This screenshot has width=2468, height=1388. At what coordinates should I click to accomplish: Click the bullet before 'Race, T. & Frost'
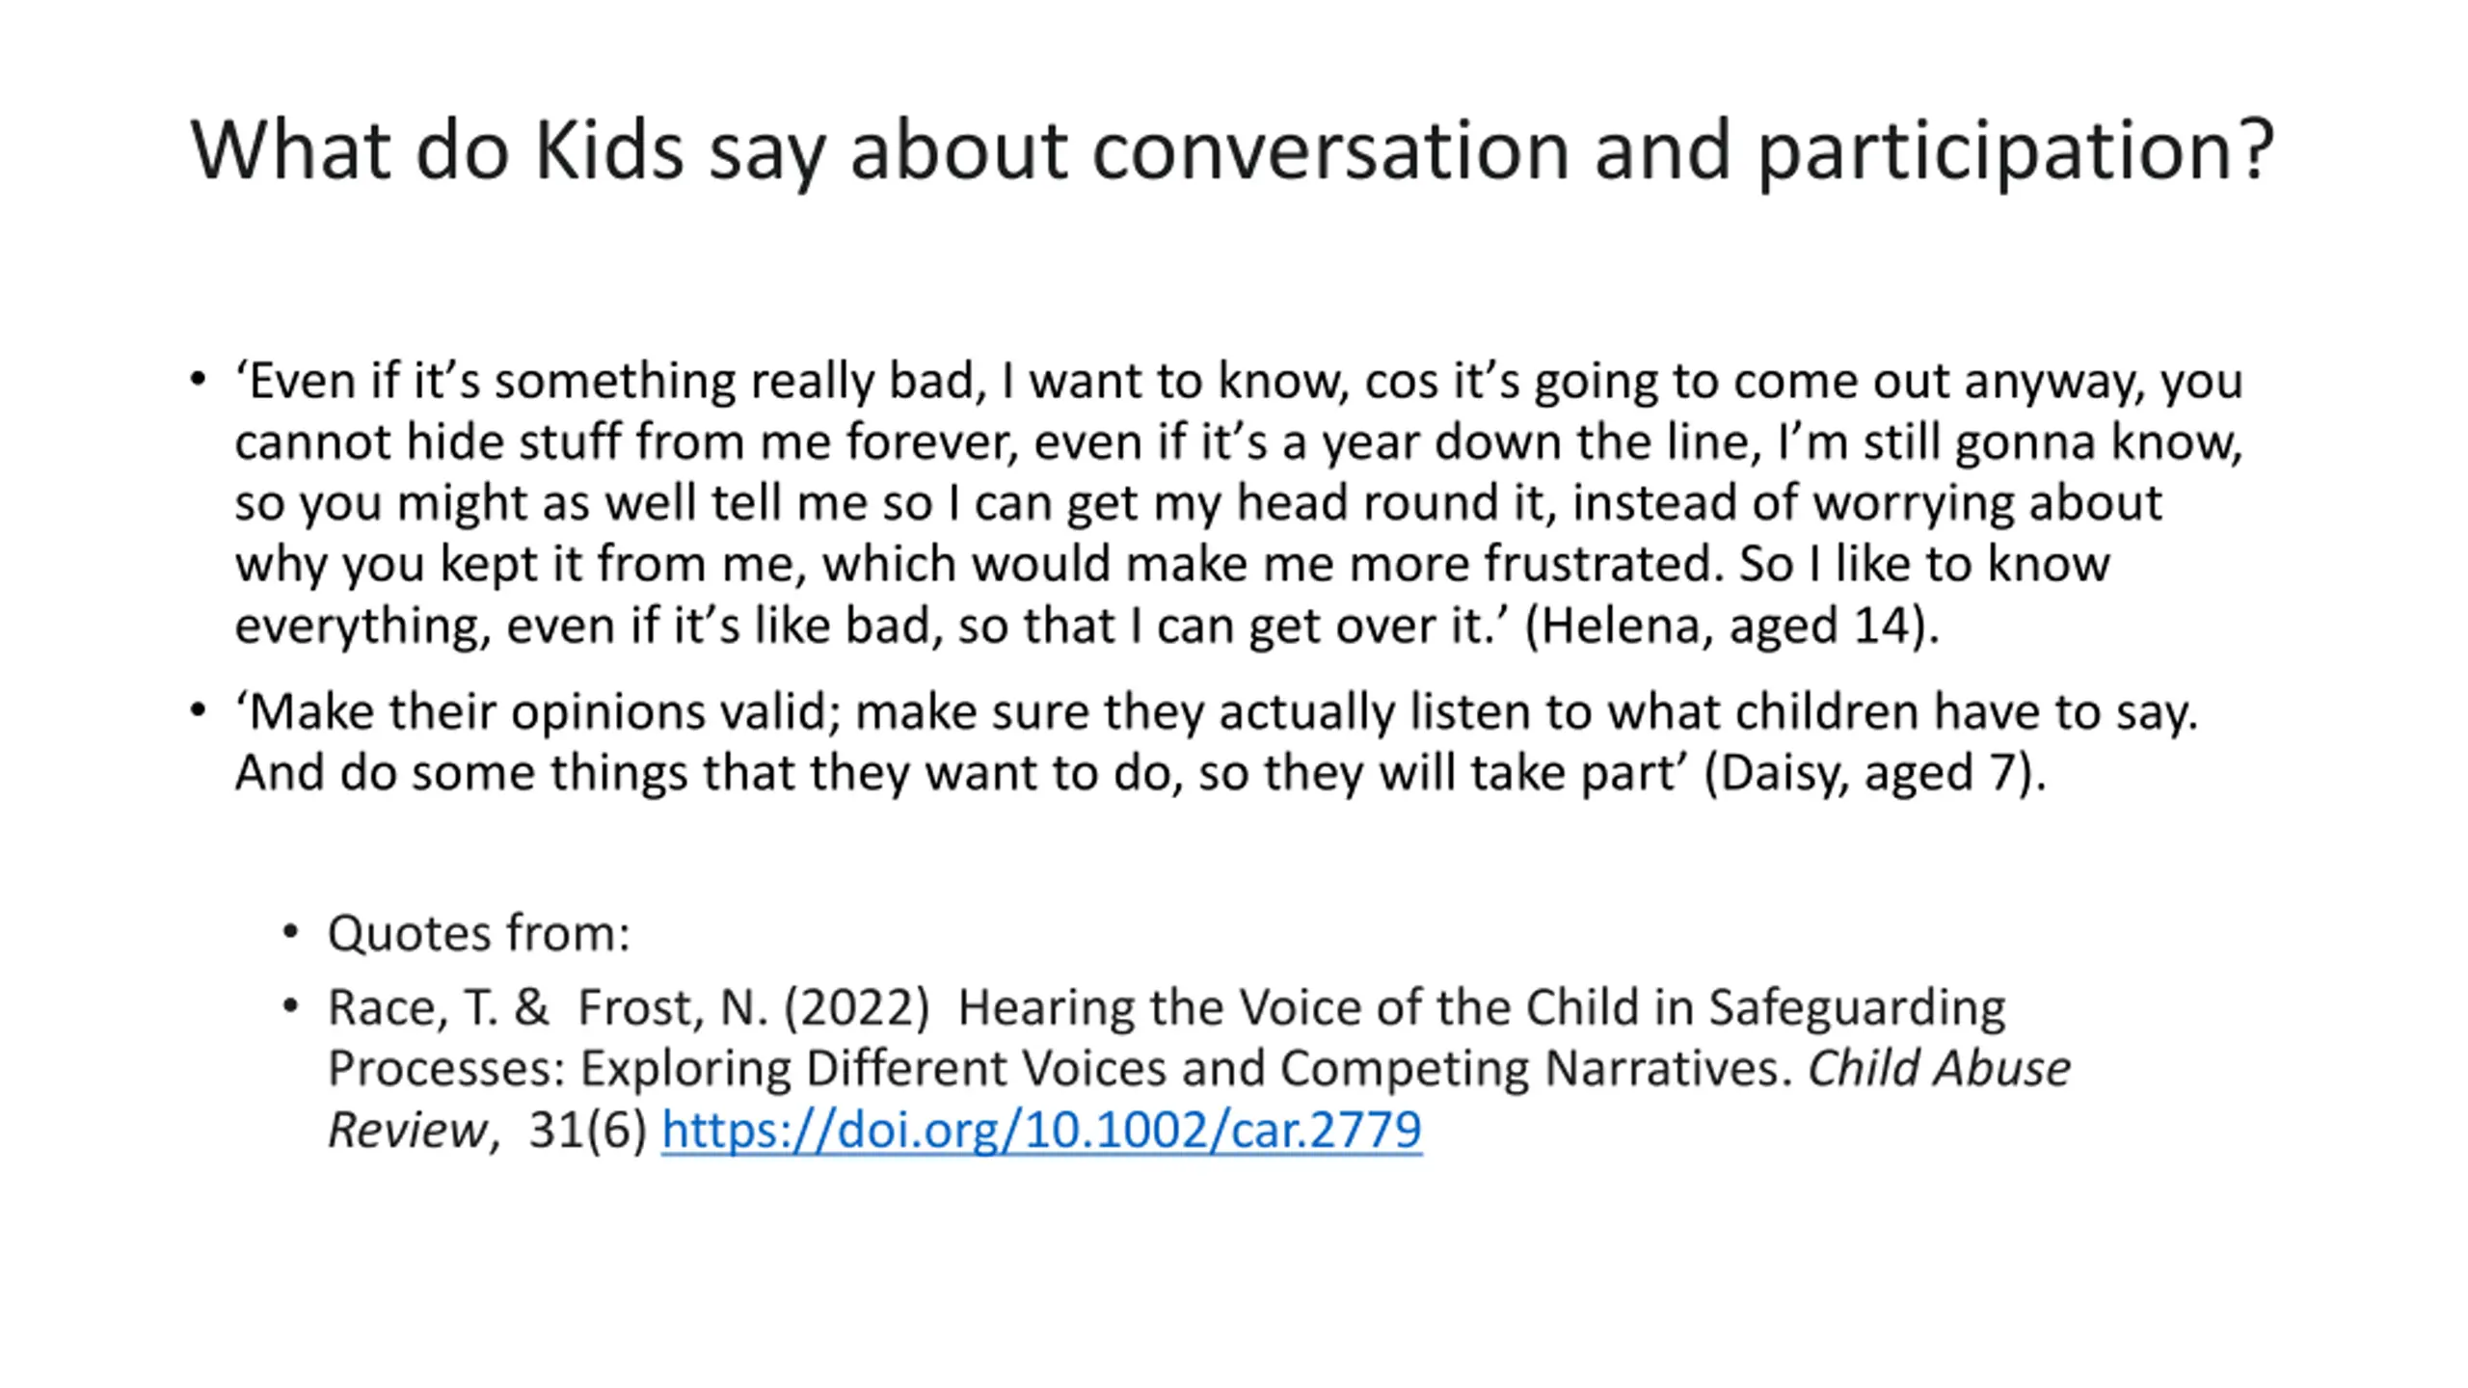290,1006
